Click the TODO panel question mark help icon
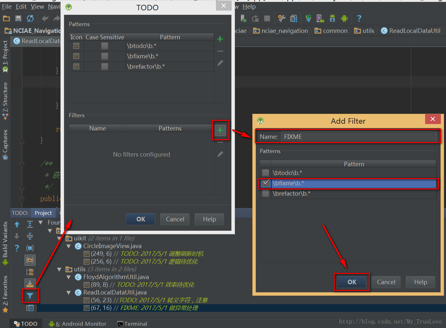 tap(17, 248)
